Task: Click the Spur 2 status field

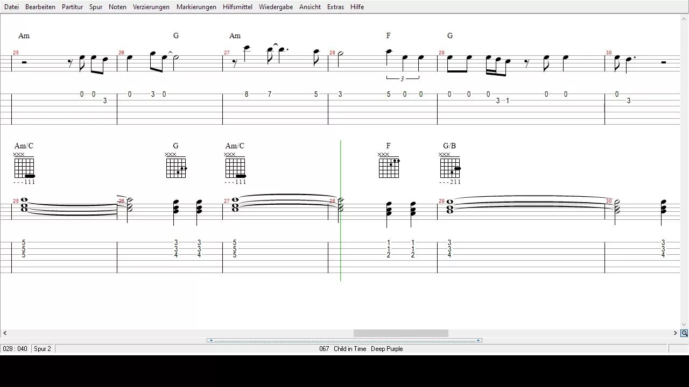Action: 43,349
